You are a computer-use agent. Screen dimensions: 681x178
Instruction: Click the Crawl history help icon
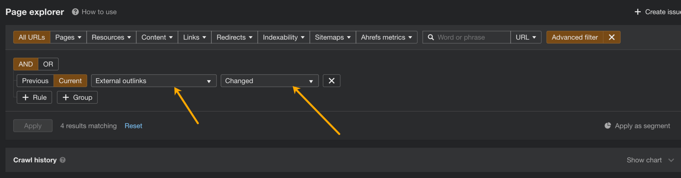(x=63, y=160)
